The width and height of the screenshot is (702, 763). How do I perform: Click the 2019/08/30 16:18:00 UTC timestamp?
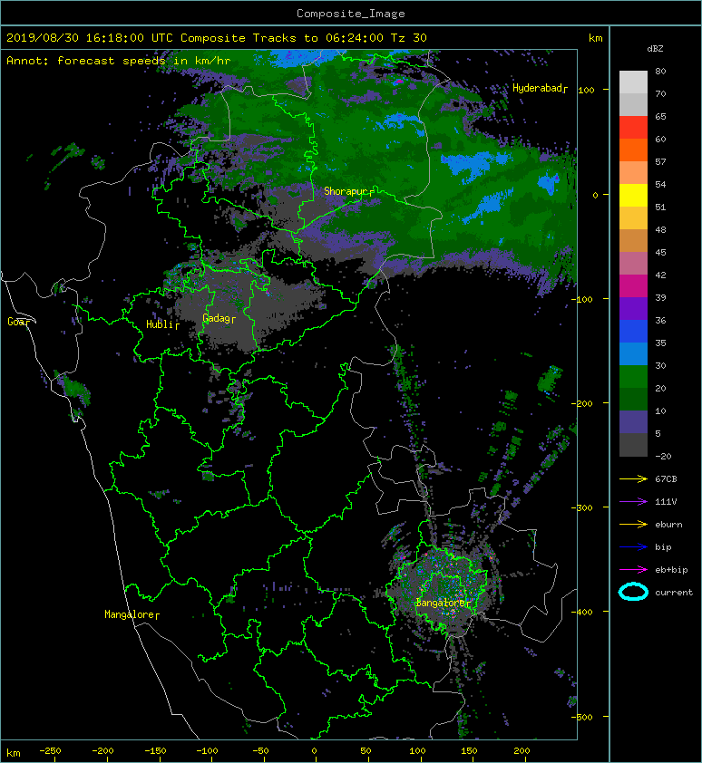pos(90,38)
